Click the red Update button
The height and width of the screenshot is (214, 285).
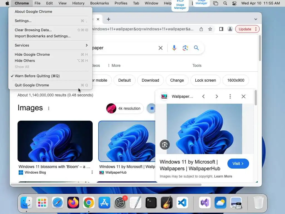[245, 29]
